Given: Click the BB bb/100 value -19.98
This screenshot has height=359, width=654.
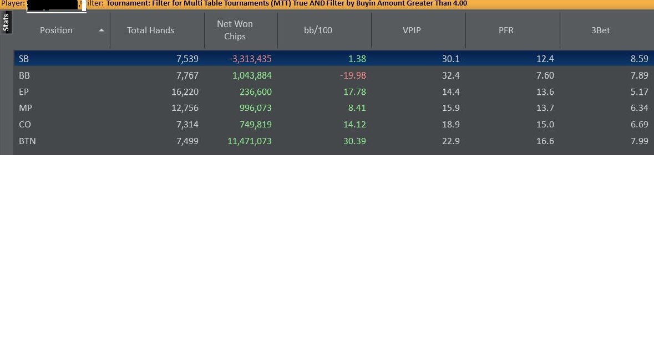Looking at the screenshot, I should tap(353, 75).
